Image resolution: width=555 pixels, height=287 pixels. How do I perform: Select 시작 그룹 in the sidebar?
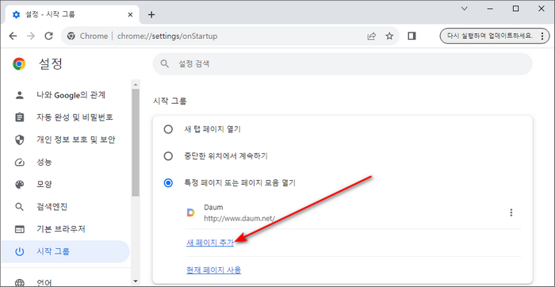pos(66,251)
